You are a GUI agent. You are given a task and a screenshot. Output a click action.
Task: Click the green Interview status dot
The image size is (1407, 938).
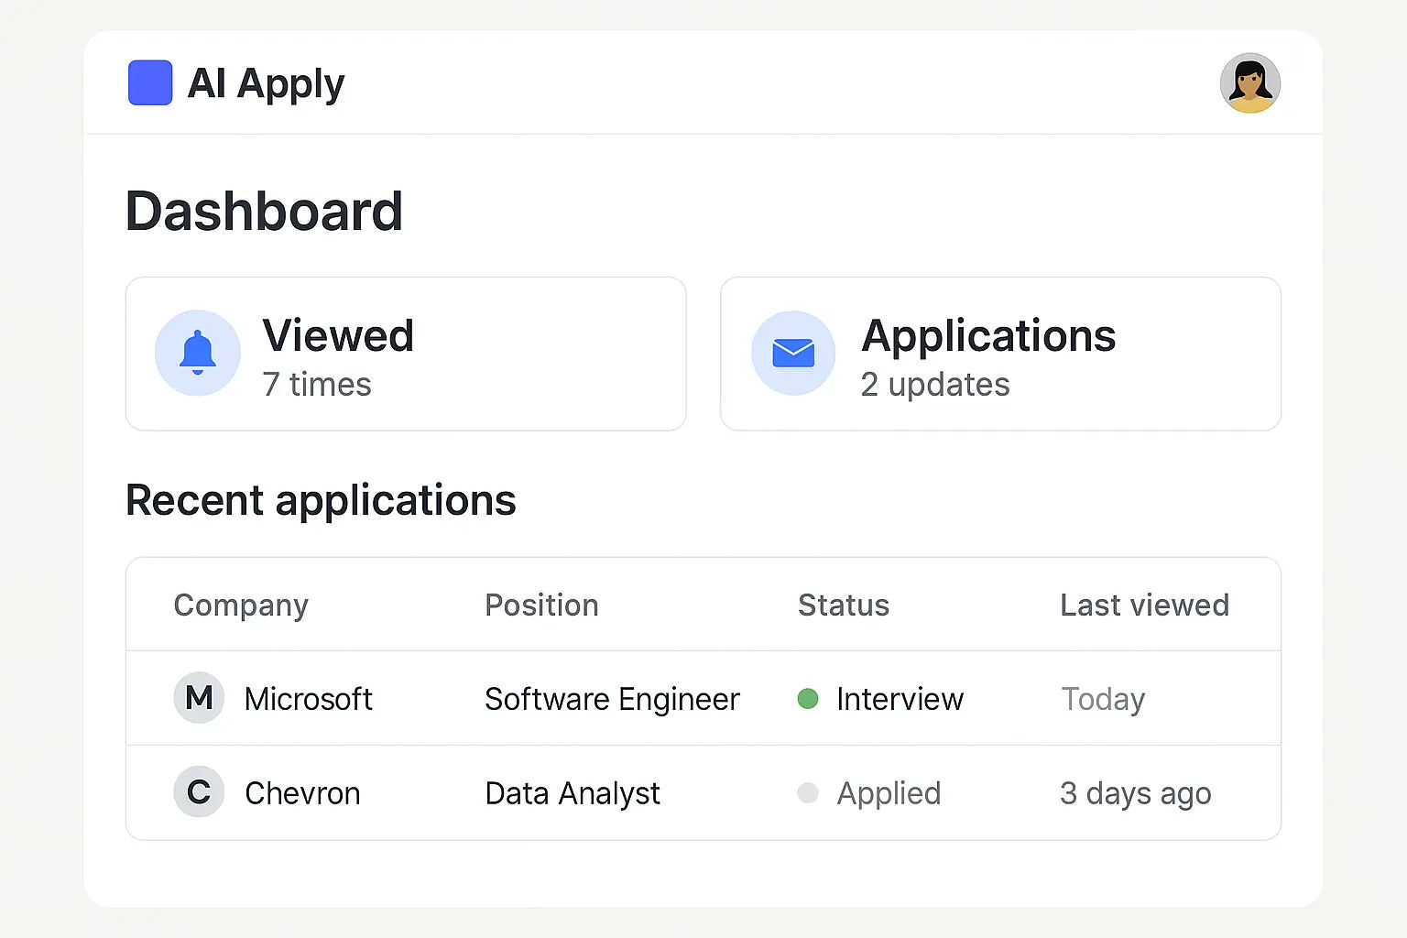[x=809, y=699]
